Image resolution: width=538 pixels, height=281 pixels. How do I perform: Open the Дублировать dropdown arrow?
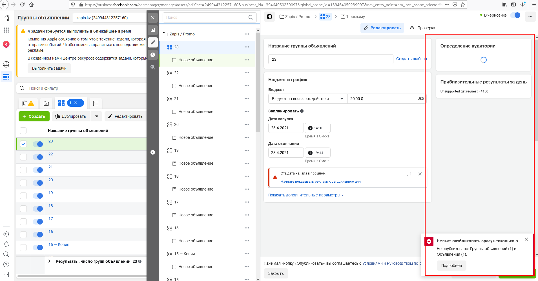click(97, 116)
